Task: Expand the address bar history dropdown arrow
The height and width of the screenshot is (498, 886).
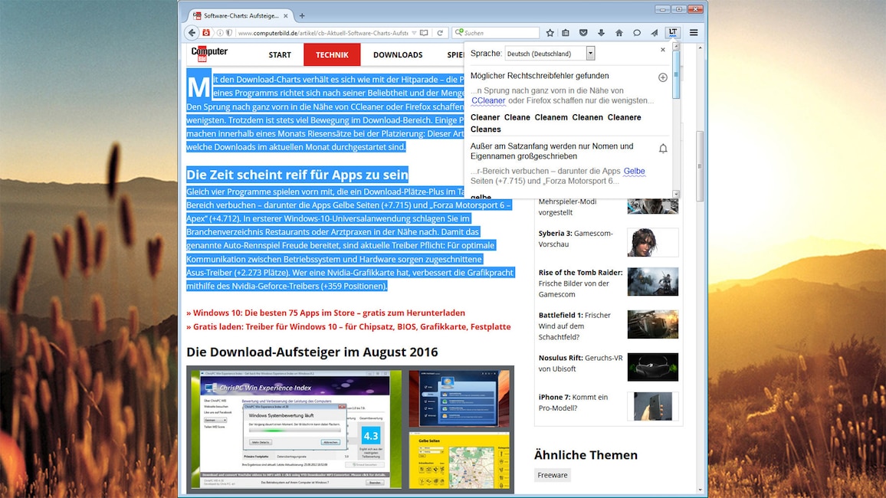Action: point(414,33)
